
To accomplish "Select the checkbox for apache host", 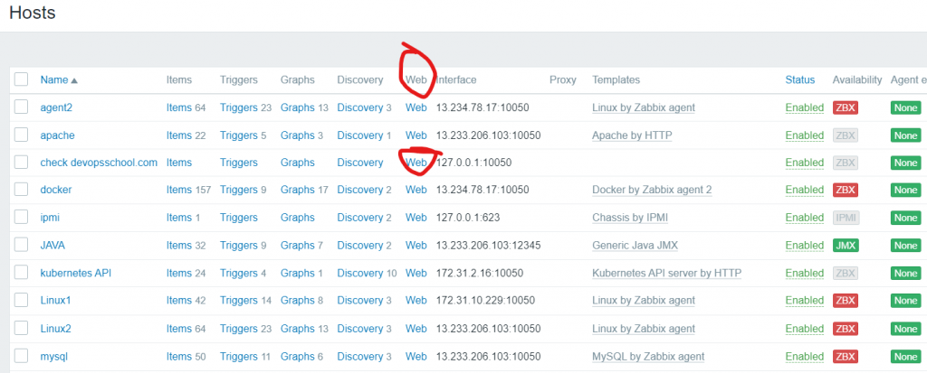I will coord(22,135).
